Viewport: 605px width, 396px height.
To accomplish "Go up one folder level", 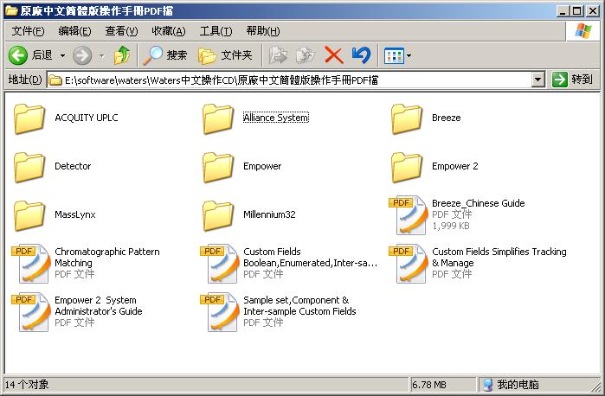I will point(122,55).
